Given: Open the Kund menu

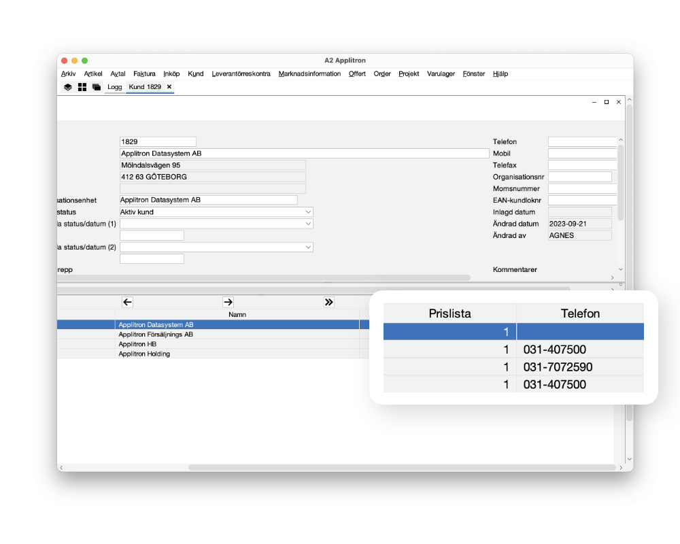Looking at the screenshot, I should tap(196, 73).
